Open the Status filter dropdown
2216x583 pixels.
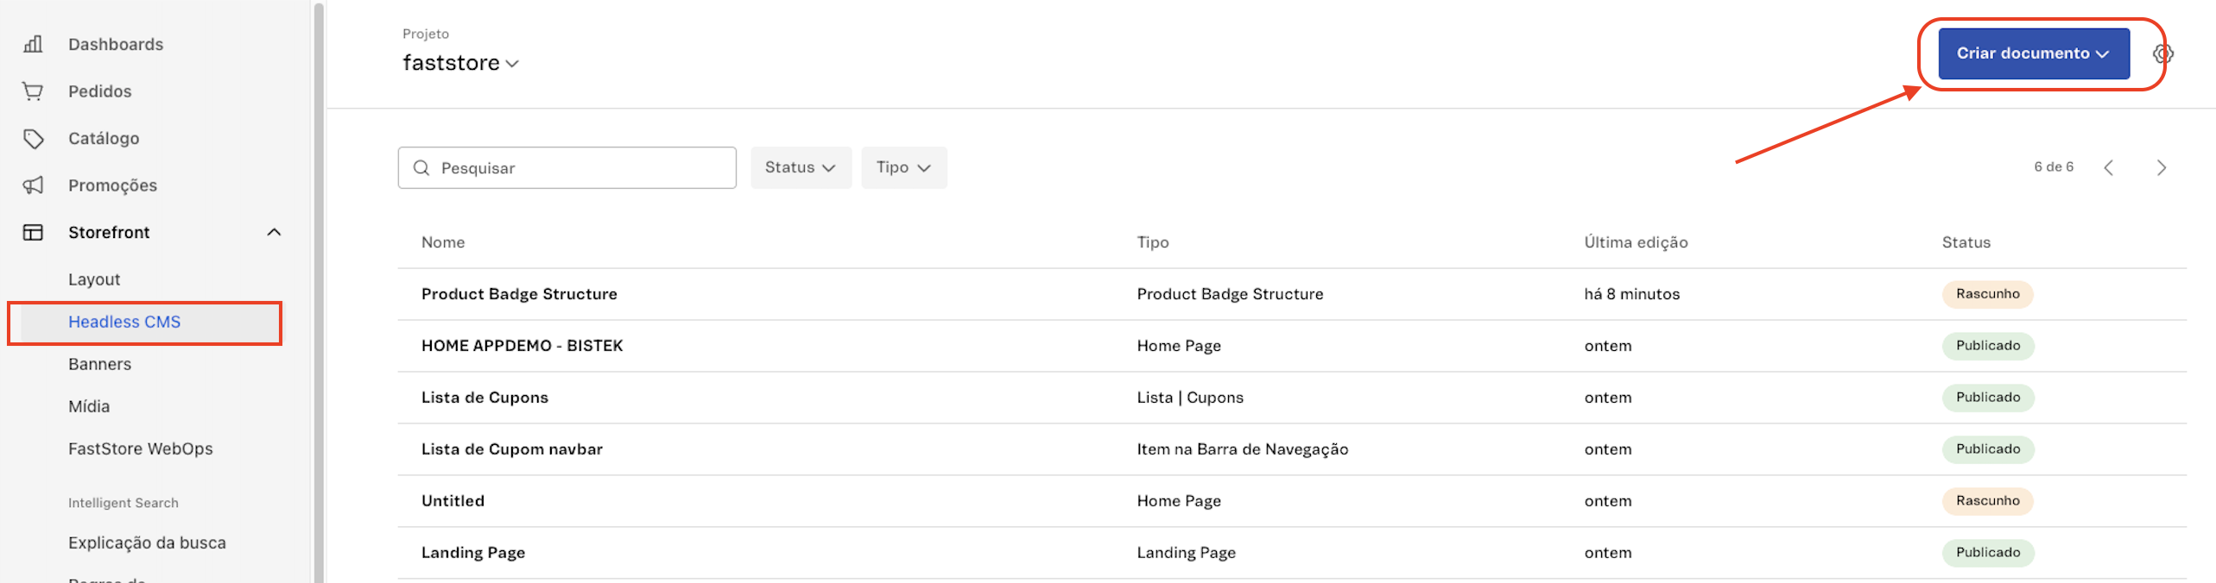(x=800, y=168)
